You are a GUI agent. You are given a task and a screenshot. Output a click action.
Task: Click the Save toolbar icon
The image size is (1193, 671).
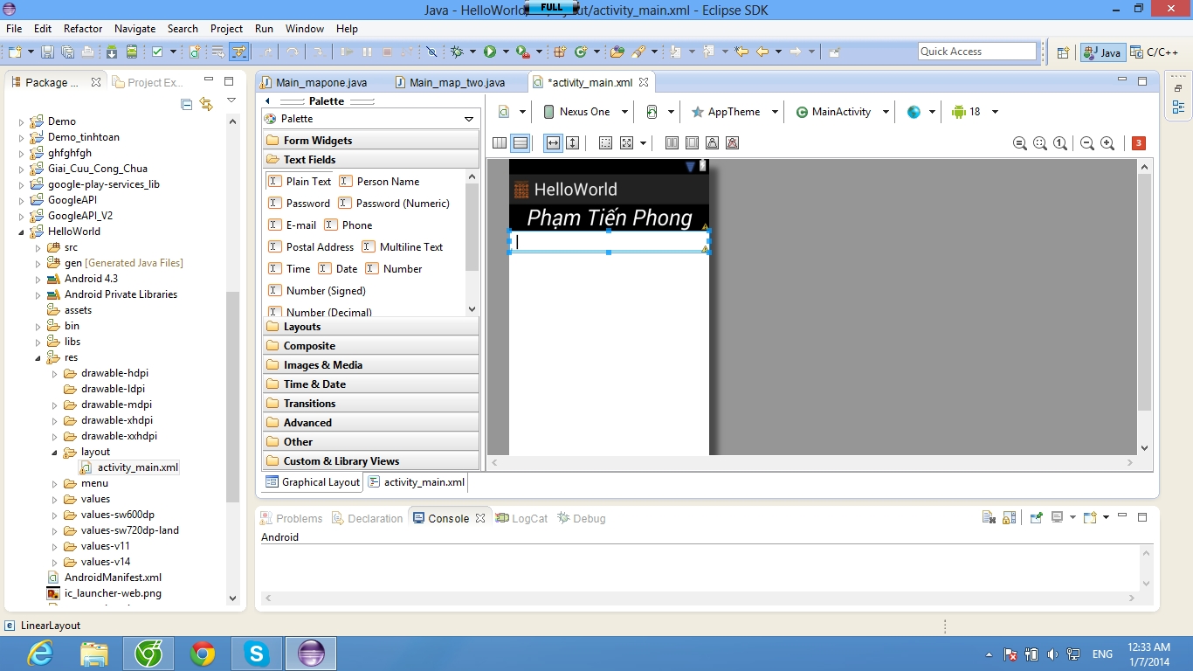coord(47,52)
